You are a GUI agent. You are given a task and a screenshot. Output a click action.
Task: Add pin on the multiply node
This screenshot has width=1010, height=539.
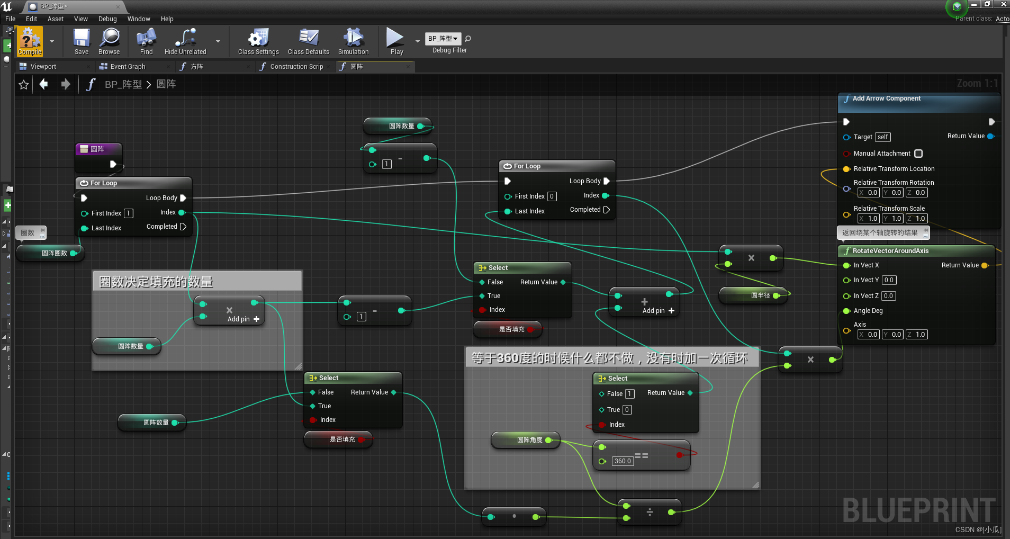click(244, 319)
